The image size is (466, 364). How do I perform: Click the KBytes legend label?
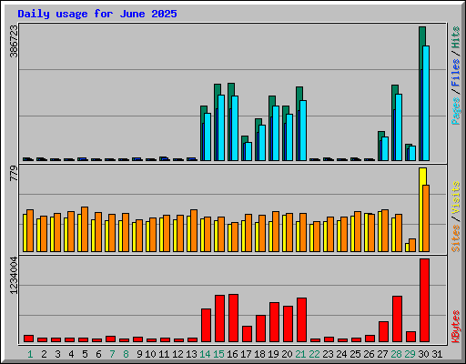click(456, 327)
